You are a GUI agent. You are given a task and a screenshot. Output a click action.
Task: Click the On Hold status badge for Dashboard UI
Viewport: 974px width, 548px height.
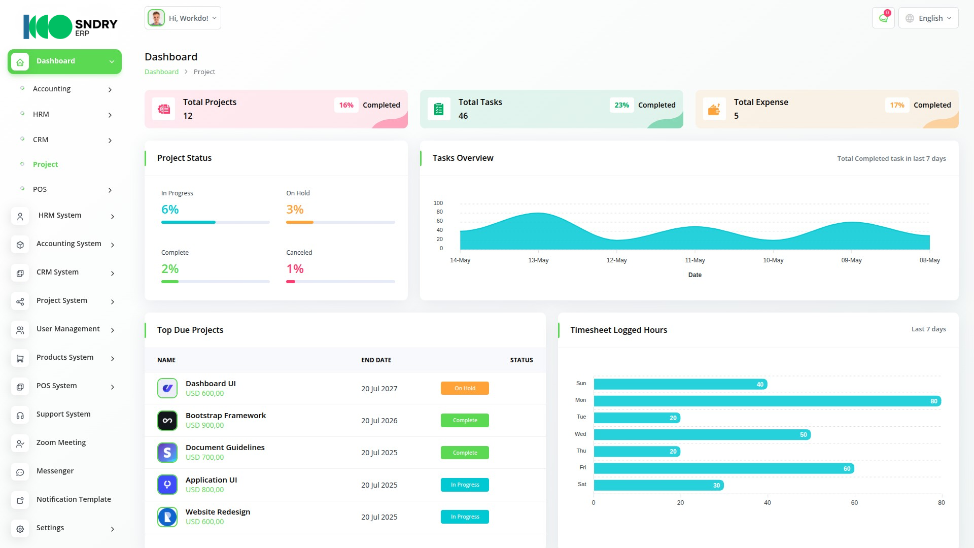[x=464, y=388]
